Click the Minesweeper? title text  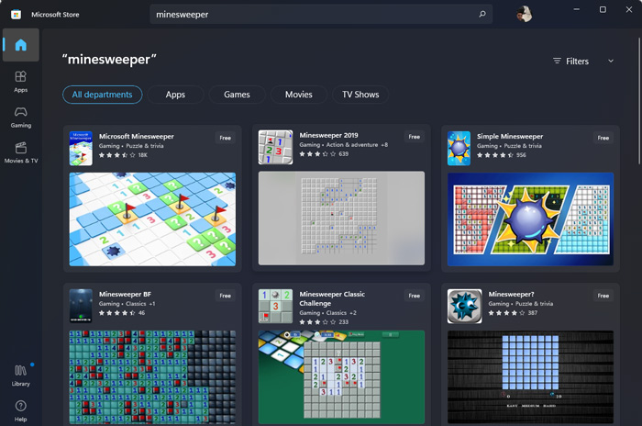tap(511, 294)
